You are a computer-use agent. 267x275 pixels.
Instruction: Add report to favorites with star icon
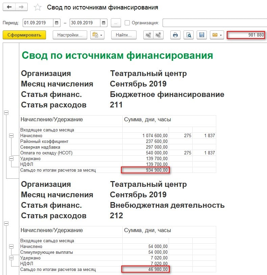[38, 7]
